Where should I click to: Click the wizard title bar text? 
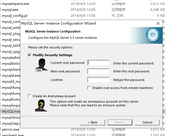coord(59,23)
